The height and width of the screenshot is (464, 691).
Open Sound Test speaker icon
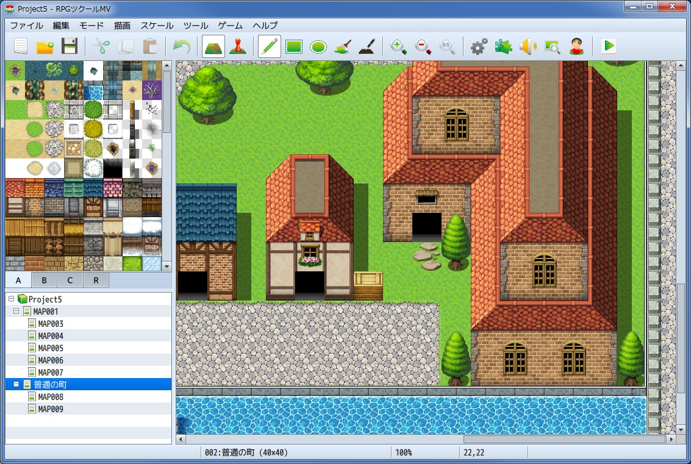click(528, 46)
